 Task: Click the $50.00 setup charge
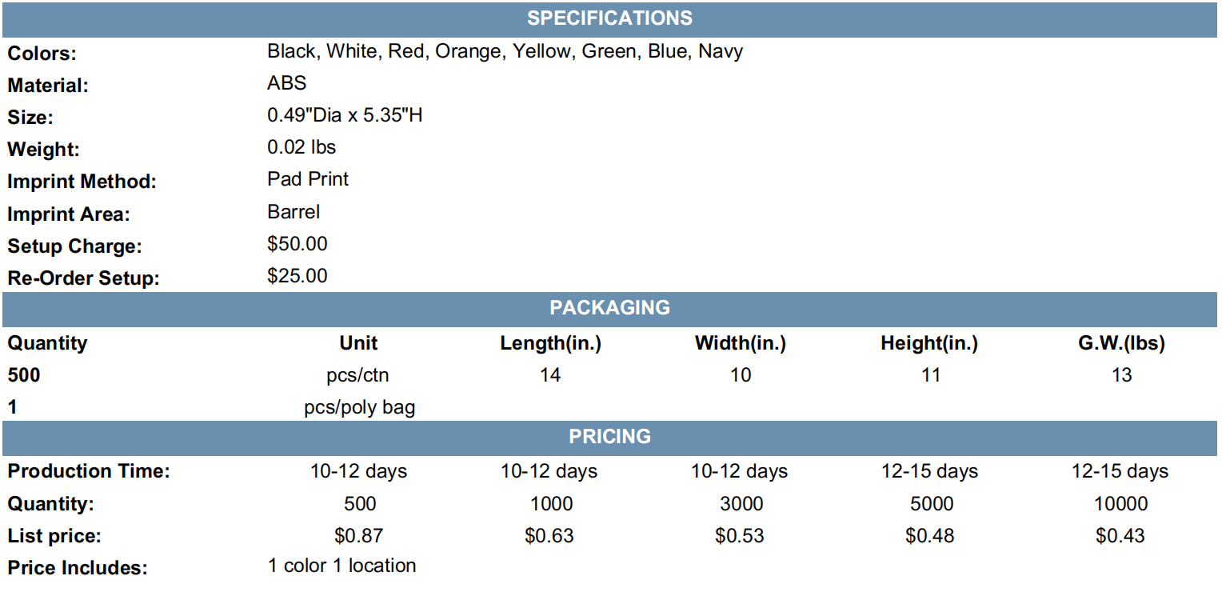pyautogui.click(x=298, y=244)
